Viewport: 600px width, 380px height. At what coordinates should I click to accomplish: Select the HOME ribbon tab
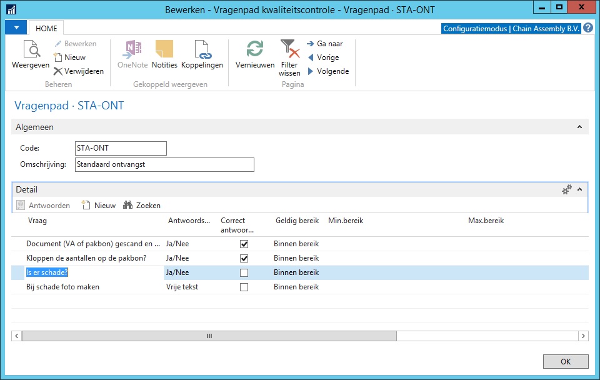tap(46, 28)
